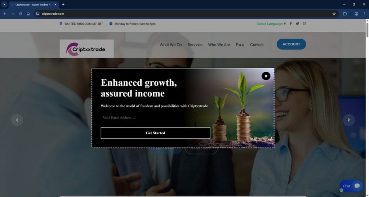The height and width of the screenshot is (197, 369).
Task: Open the browser Extensions icon
Action: 345,14
